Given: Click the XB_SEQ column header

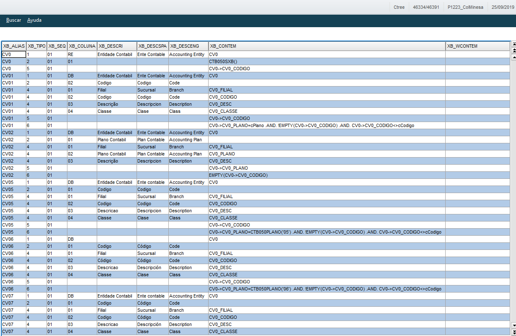Looking at the screenshot, I should coord(57,46).
